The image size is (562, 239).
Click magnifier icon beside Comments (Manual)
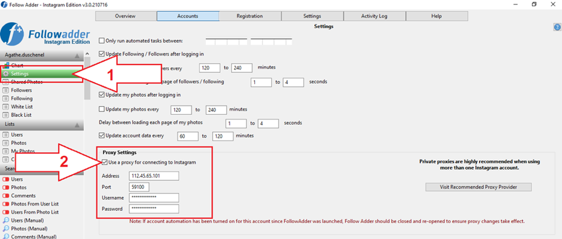[6, 237]
